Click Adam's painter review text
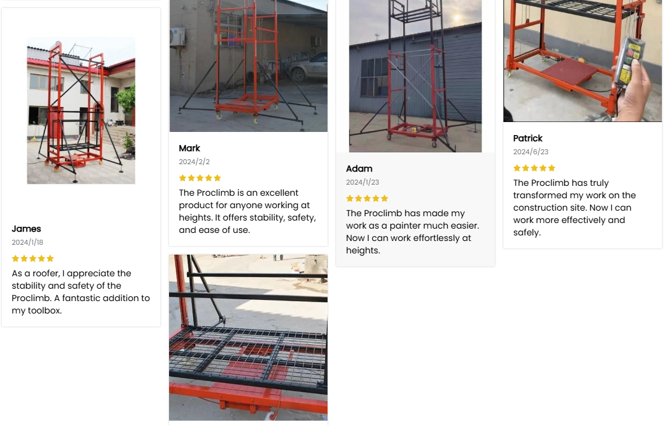665x425 pixels. click(412, 232)
